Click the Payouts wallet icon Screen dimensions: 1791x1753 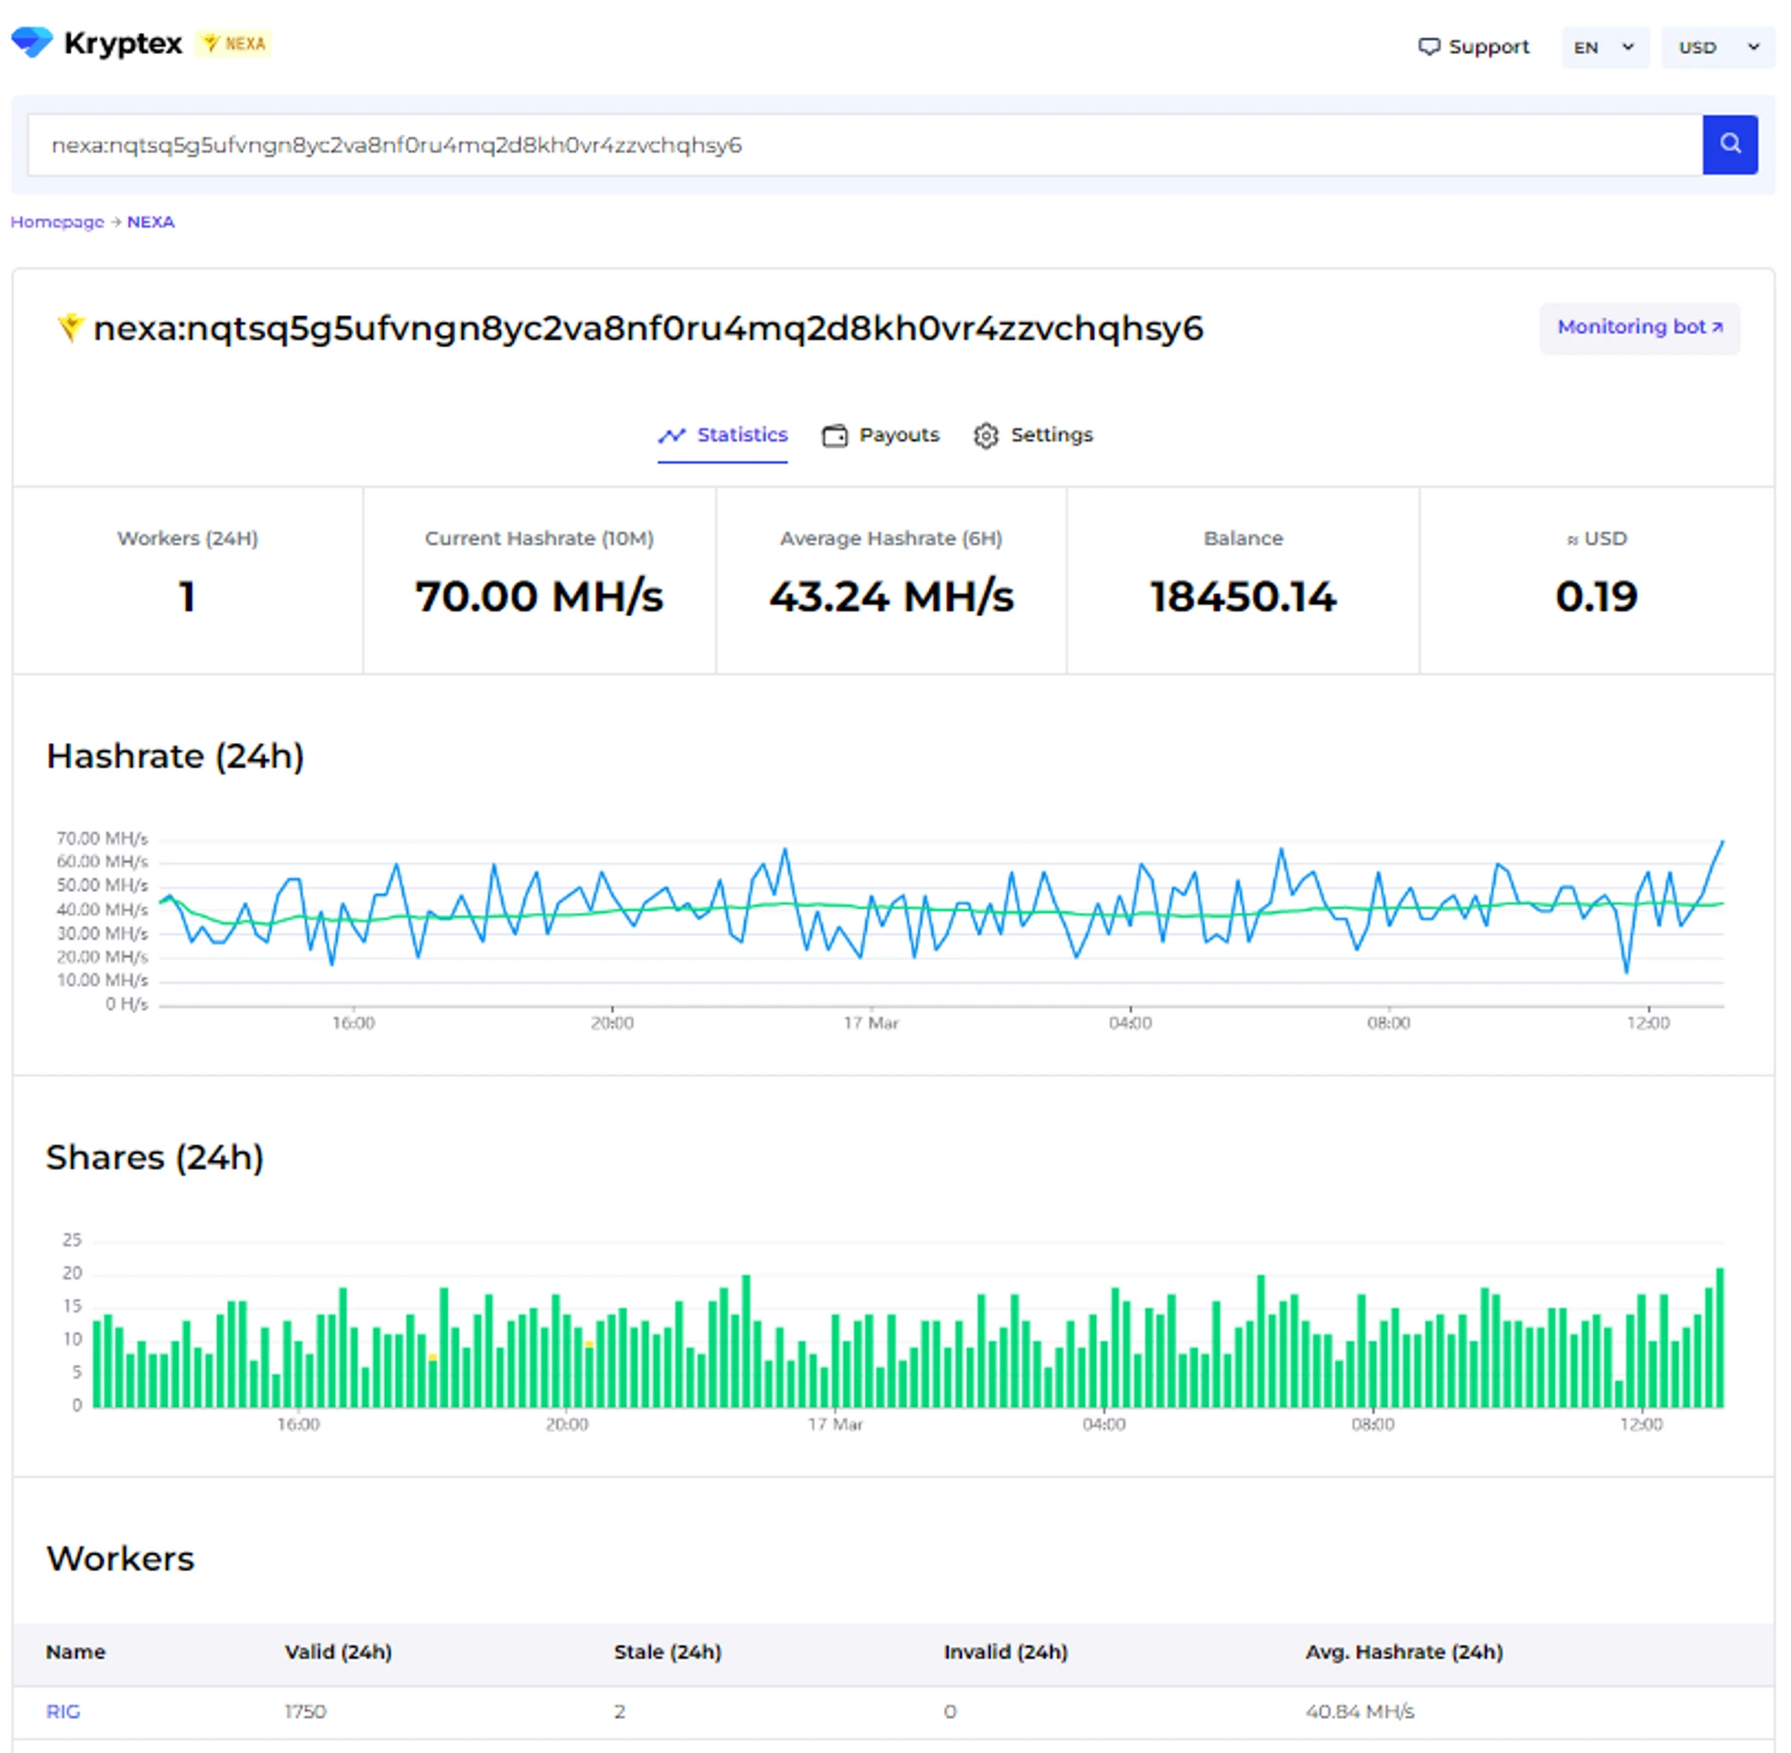click(835, 435)
